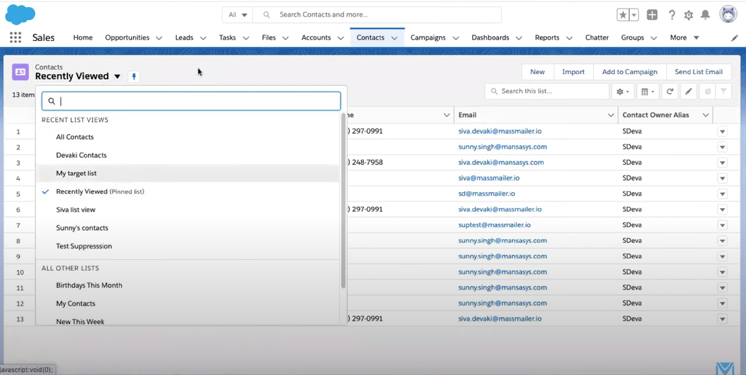Focus the list view search box
This screenshot has width=746, height=375.
[191, 101]
